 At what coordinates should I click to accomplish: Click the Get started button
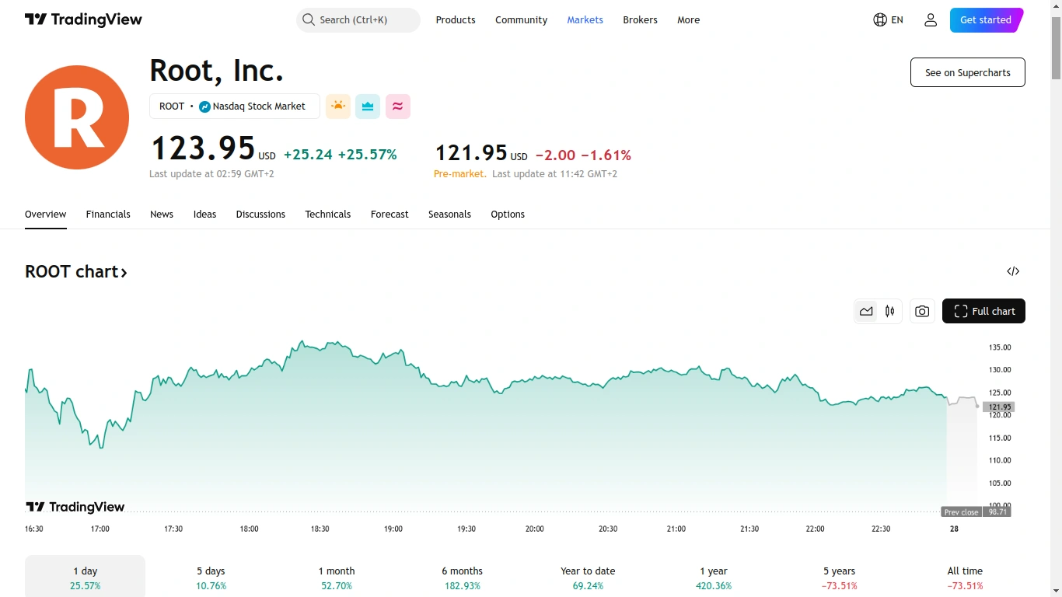click(x=986, y=20)
